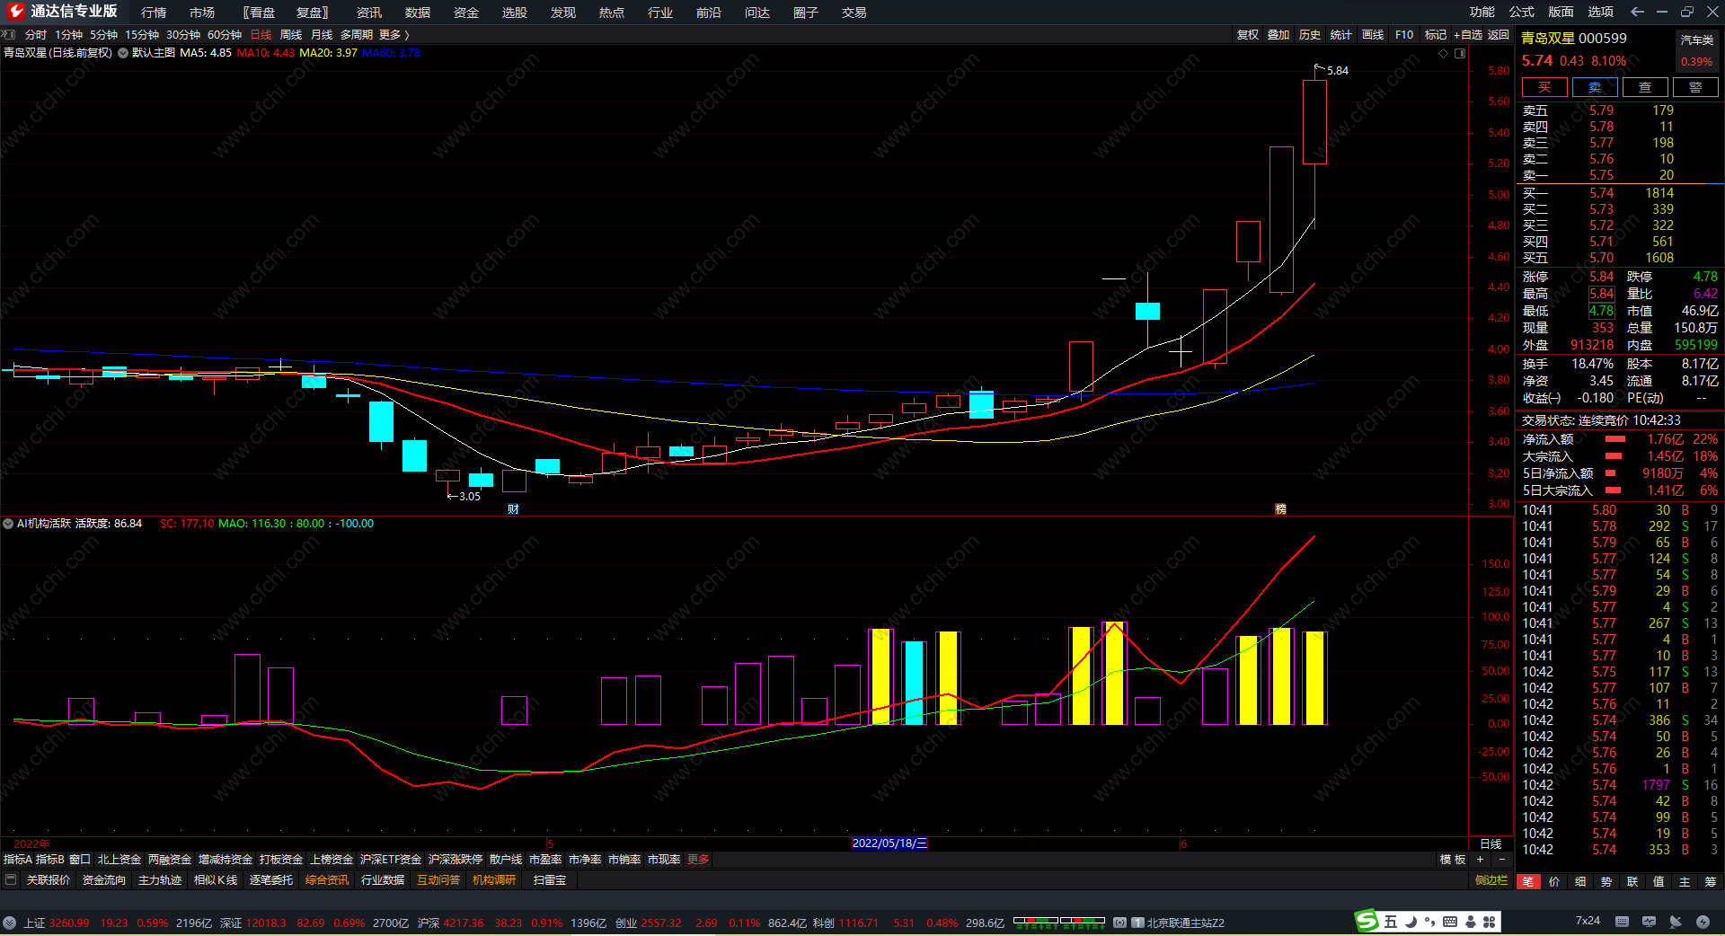The height and width of the screenshot is (936, 1725).
Task: Click the status bar satellite dish icon
Action: 1676,922
